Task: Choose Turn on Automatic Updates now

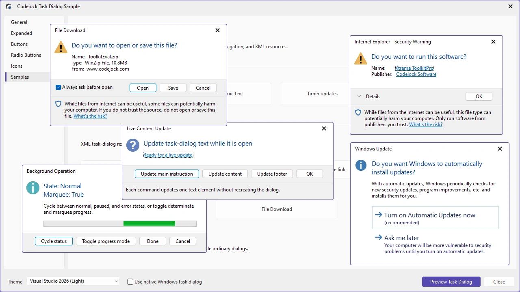Action: [435, 218]
